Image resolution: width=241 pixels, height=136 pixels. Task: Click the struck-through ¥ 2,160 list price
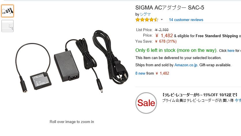(162, 30)
